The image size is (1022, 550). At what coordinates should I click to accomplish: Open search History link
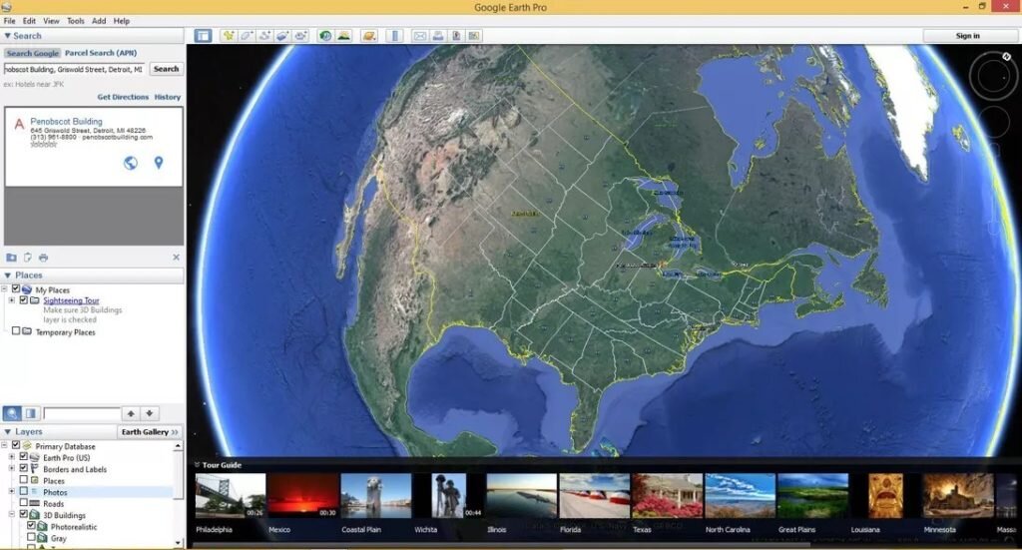point(168,97)
